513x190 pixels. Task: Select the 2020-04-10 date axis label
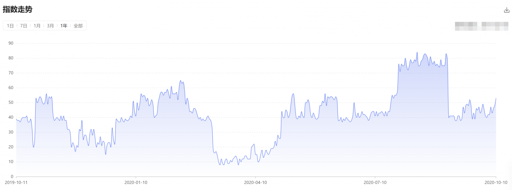pos(255,182)
